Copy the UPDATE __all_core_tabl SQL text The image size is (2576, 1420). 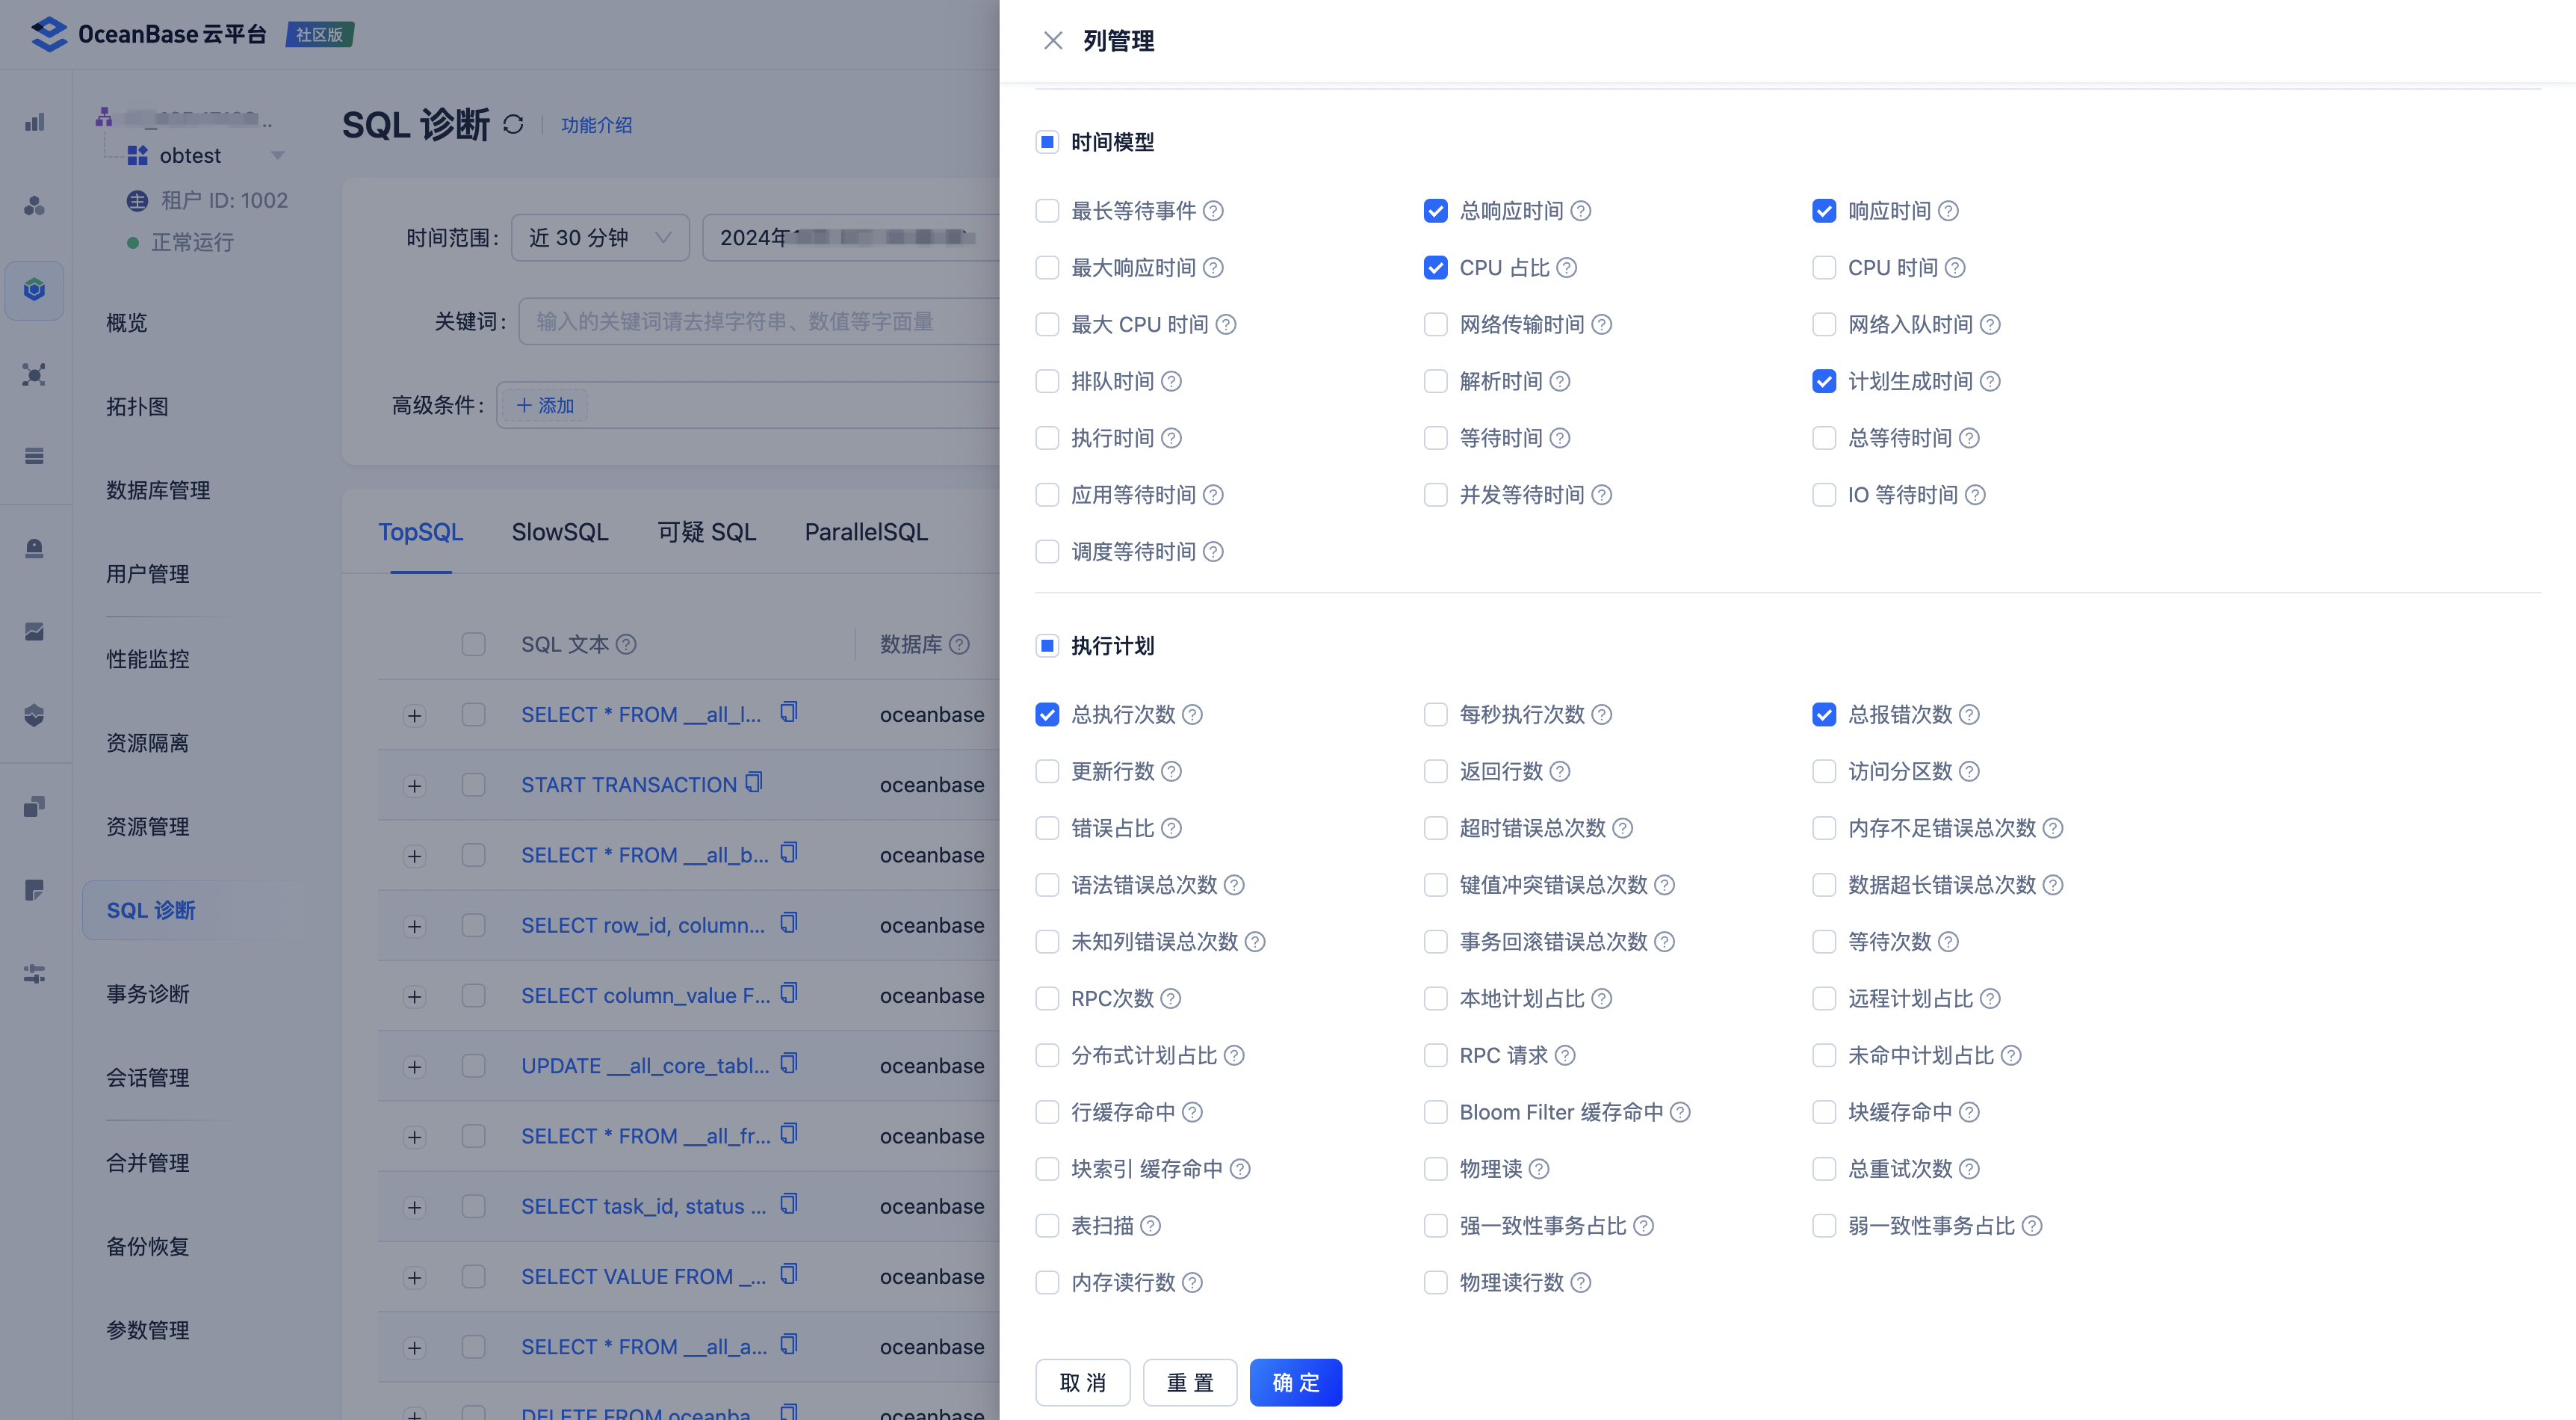pos(789,1064)
